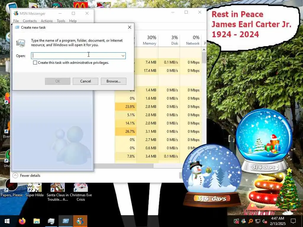Click the MSN Messenger butterfly title icon
Image resolution: width=303 pixels, height=227 pixels.
point(16,13)
